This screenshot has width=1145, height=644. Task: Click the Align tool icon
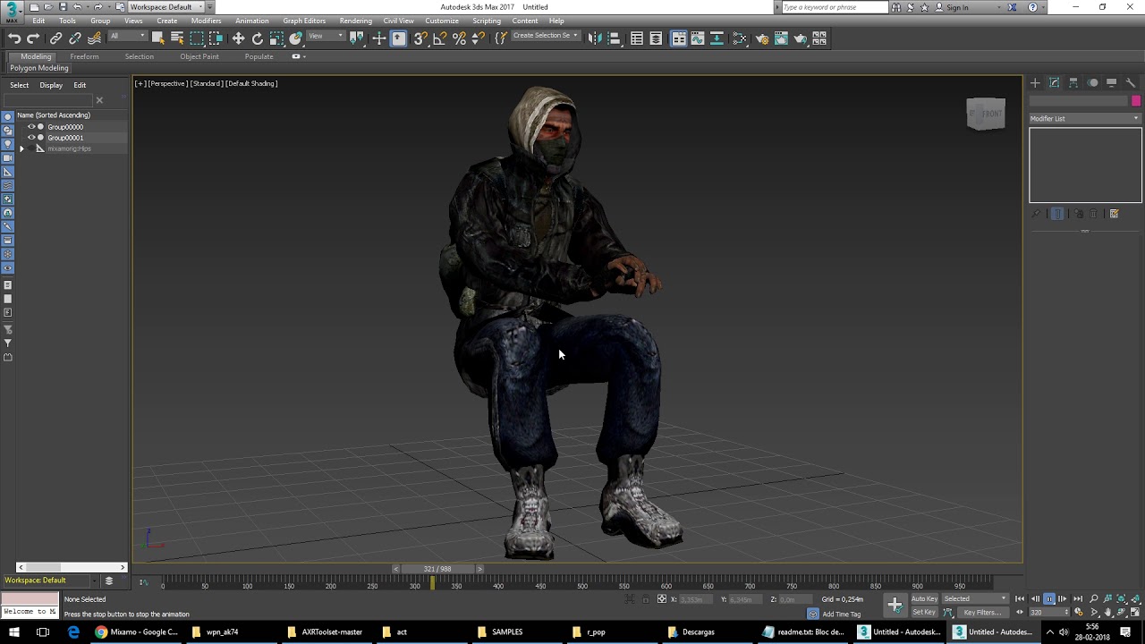pyautogui.click(x=615, y=38)
